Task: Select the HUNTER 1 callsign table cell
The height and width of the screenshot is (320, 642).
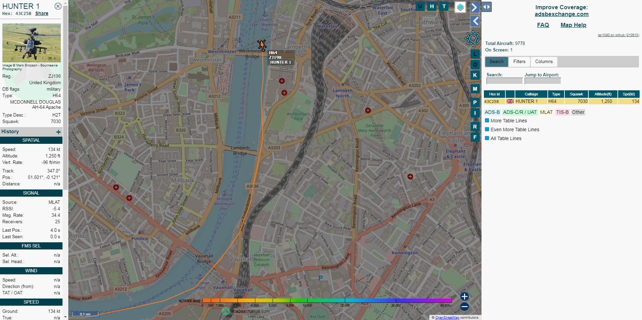Action: coord(531,101)
